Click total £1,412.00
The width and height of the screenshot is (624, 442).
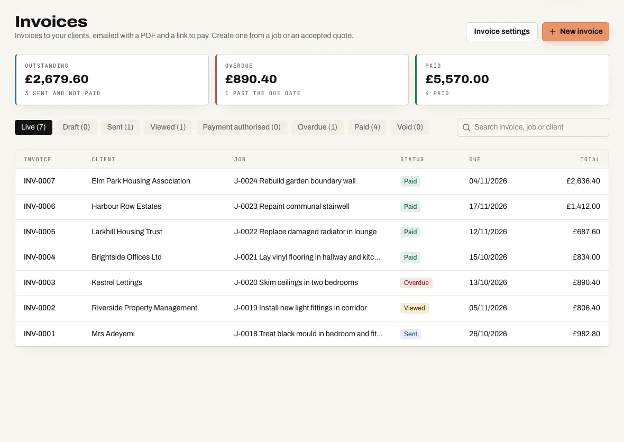coord(583,207)
